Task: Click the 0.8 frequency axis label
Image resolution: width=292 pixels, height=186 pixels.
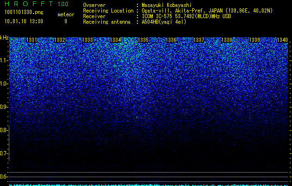Action: click(x=4, y=130)
